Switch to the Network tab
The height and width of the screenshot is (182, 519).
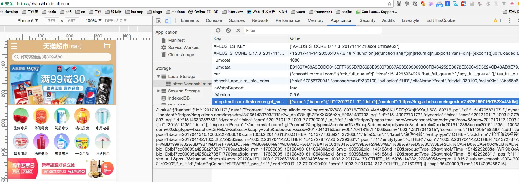[x=260, y=20]
